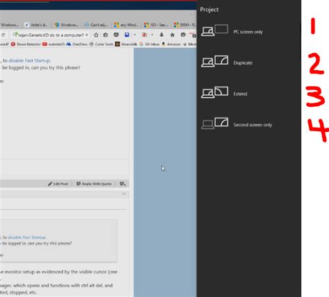This screenshot has width=329, height=297.
Task: Switch to the Artist's browser tab
Action: coord(37,25)
